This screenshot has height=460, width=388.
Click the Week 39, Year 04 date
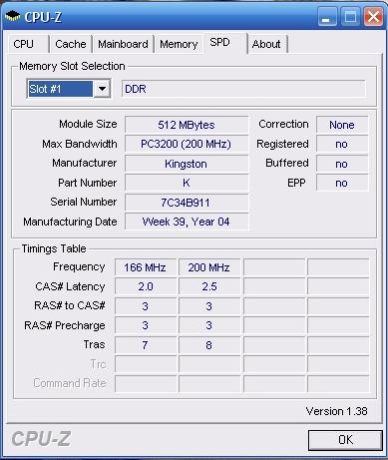pyautogui.click(x=187, y=222)
